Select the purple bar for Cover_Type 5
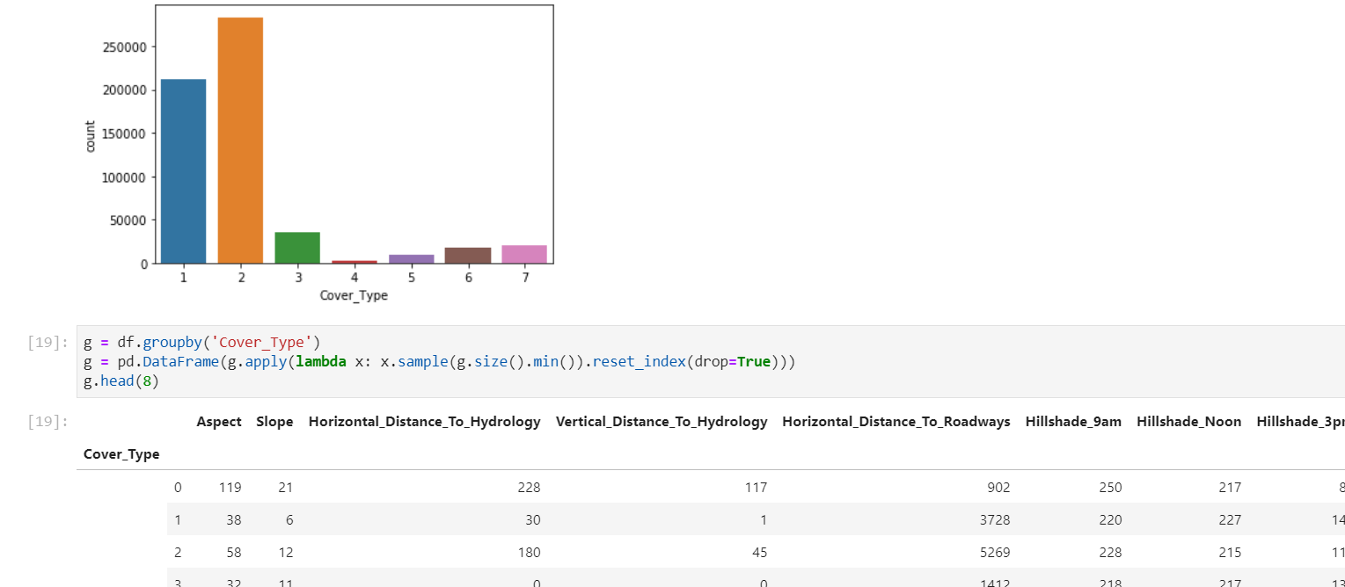 point(411,257)
